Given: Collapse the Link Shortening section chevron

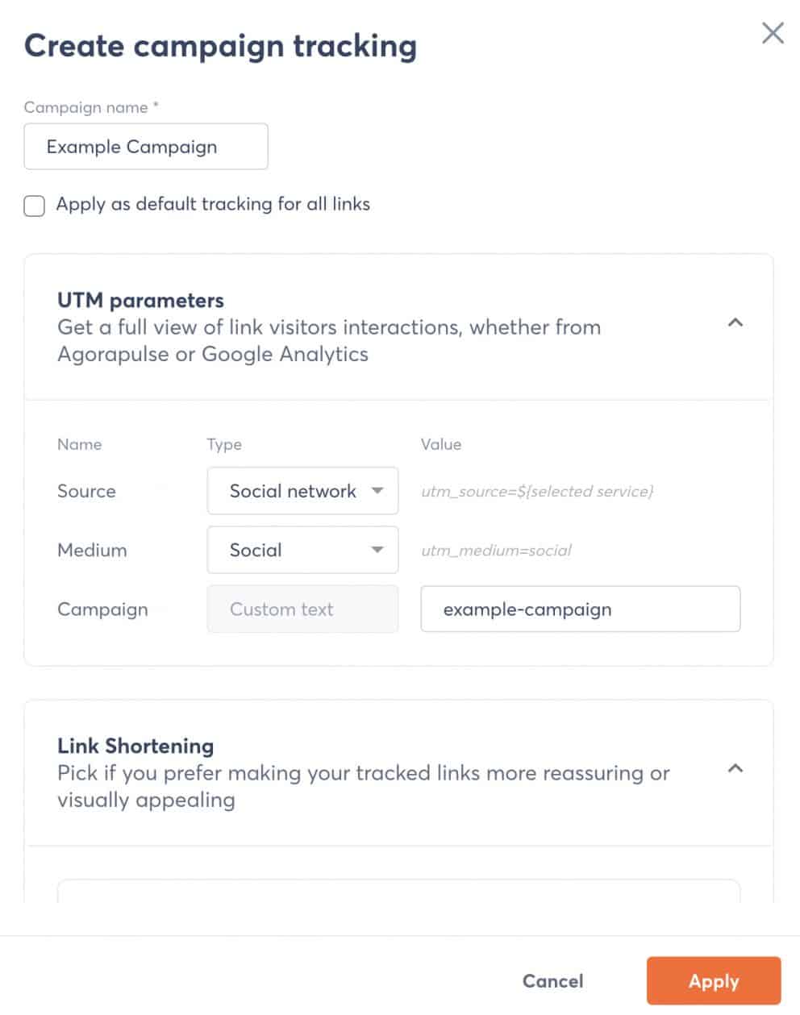Looking at the screenshot, I should pyautogui.click(x=735, y=768).
